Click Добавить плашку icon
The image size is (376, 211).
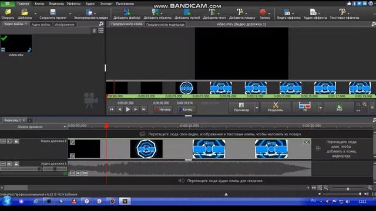pos(240,12)
